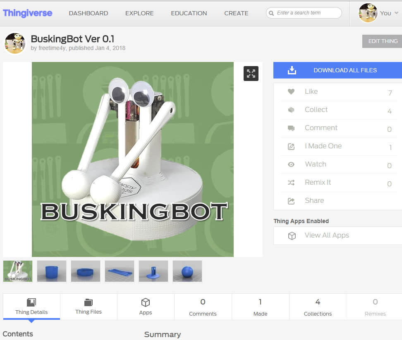402x340 pixels.
Task: Click the Remix It label
Action: [x=318, y=182]
